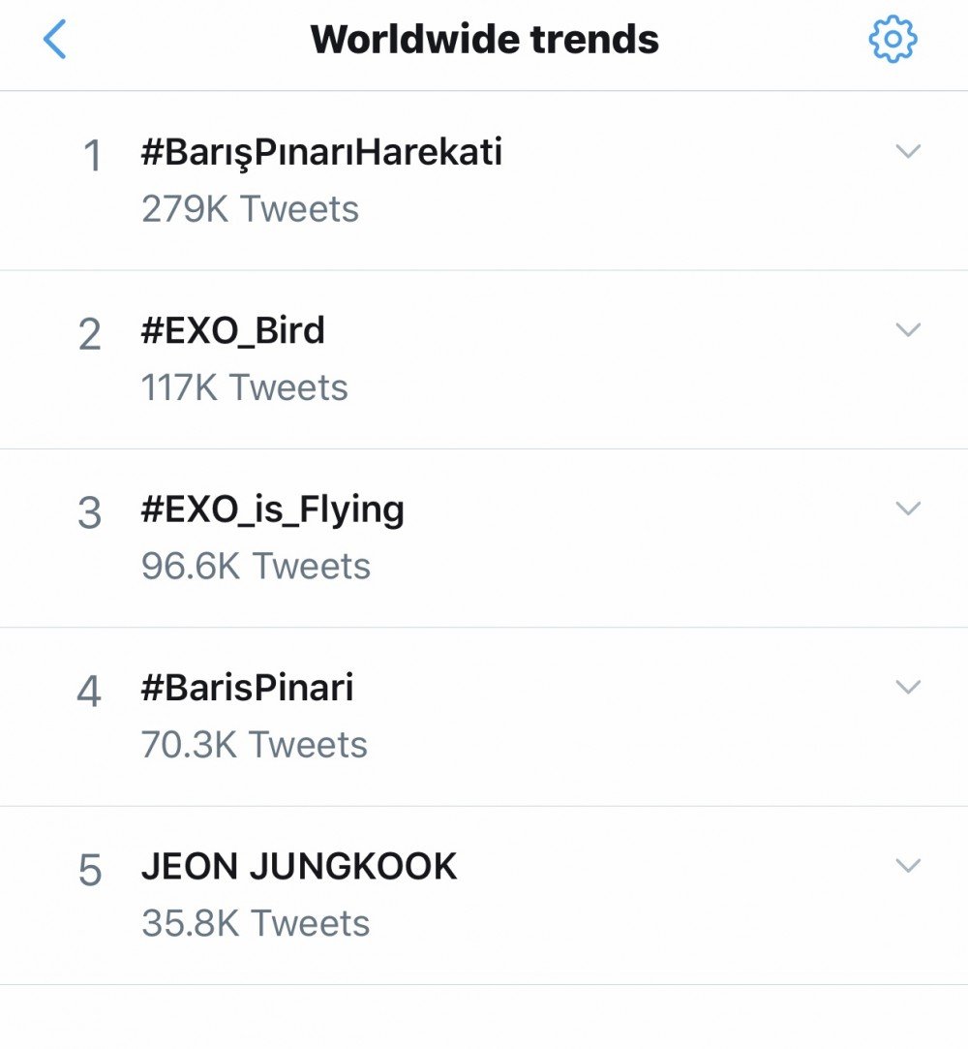The height and width of the screenshot is (1049, 968).
Task: View JEON JUNGKOOK trending topic
Action: pos(299,866)
